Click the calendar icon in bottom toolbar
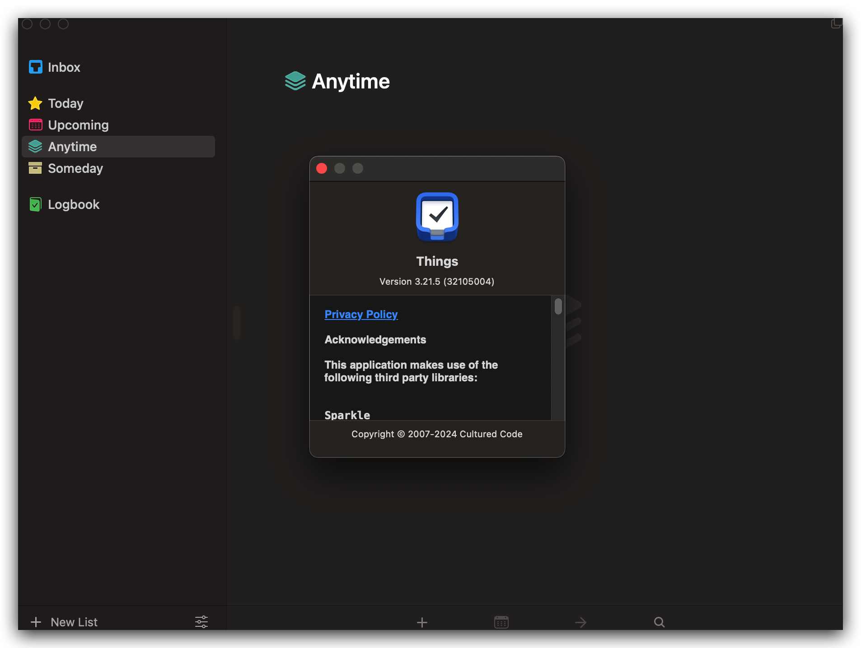The image size is (861, 648). point(501,622)
